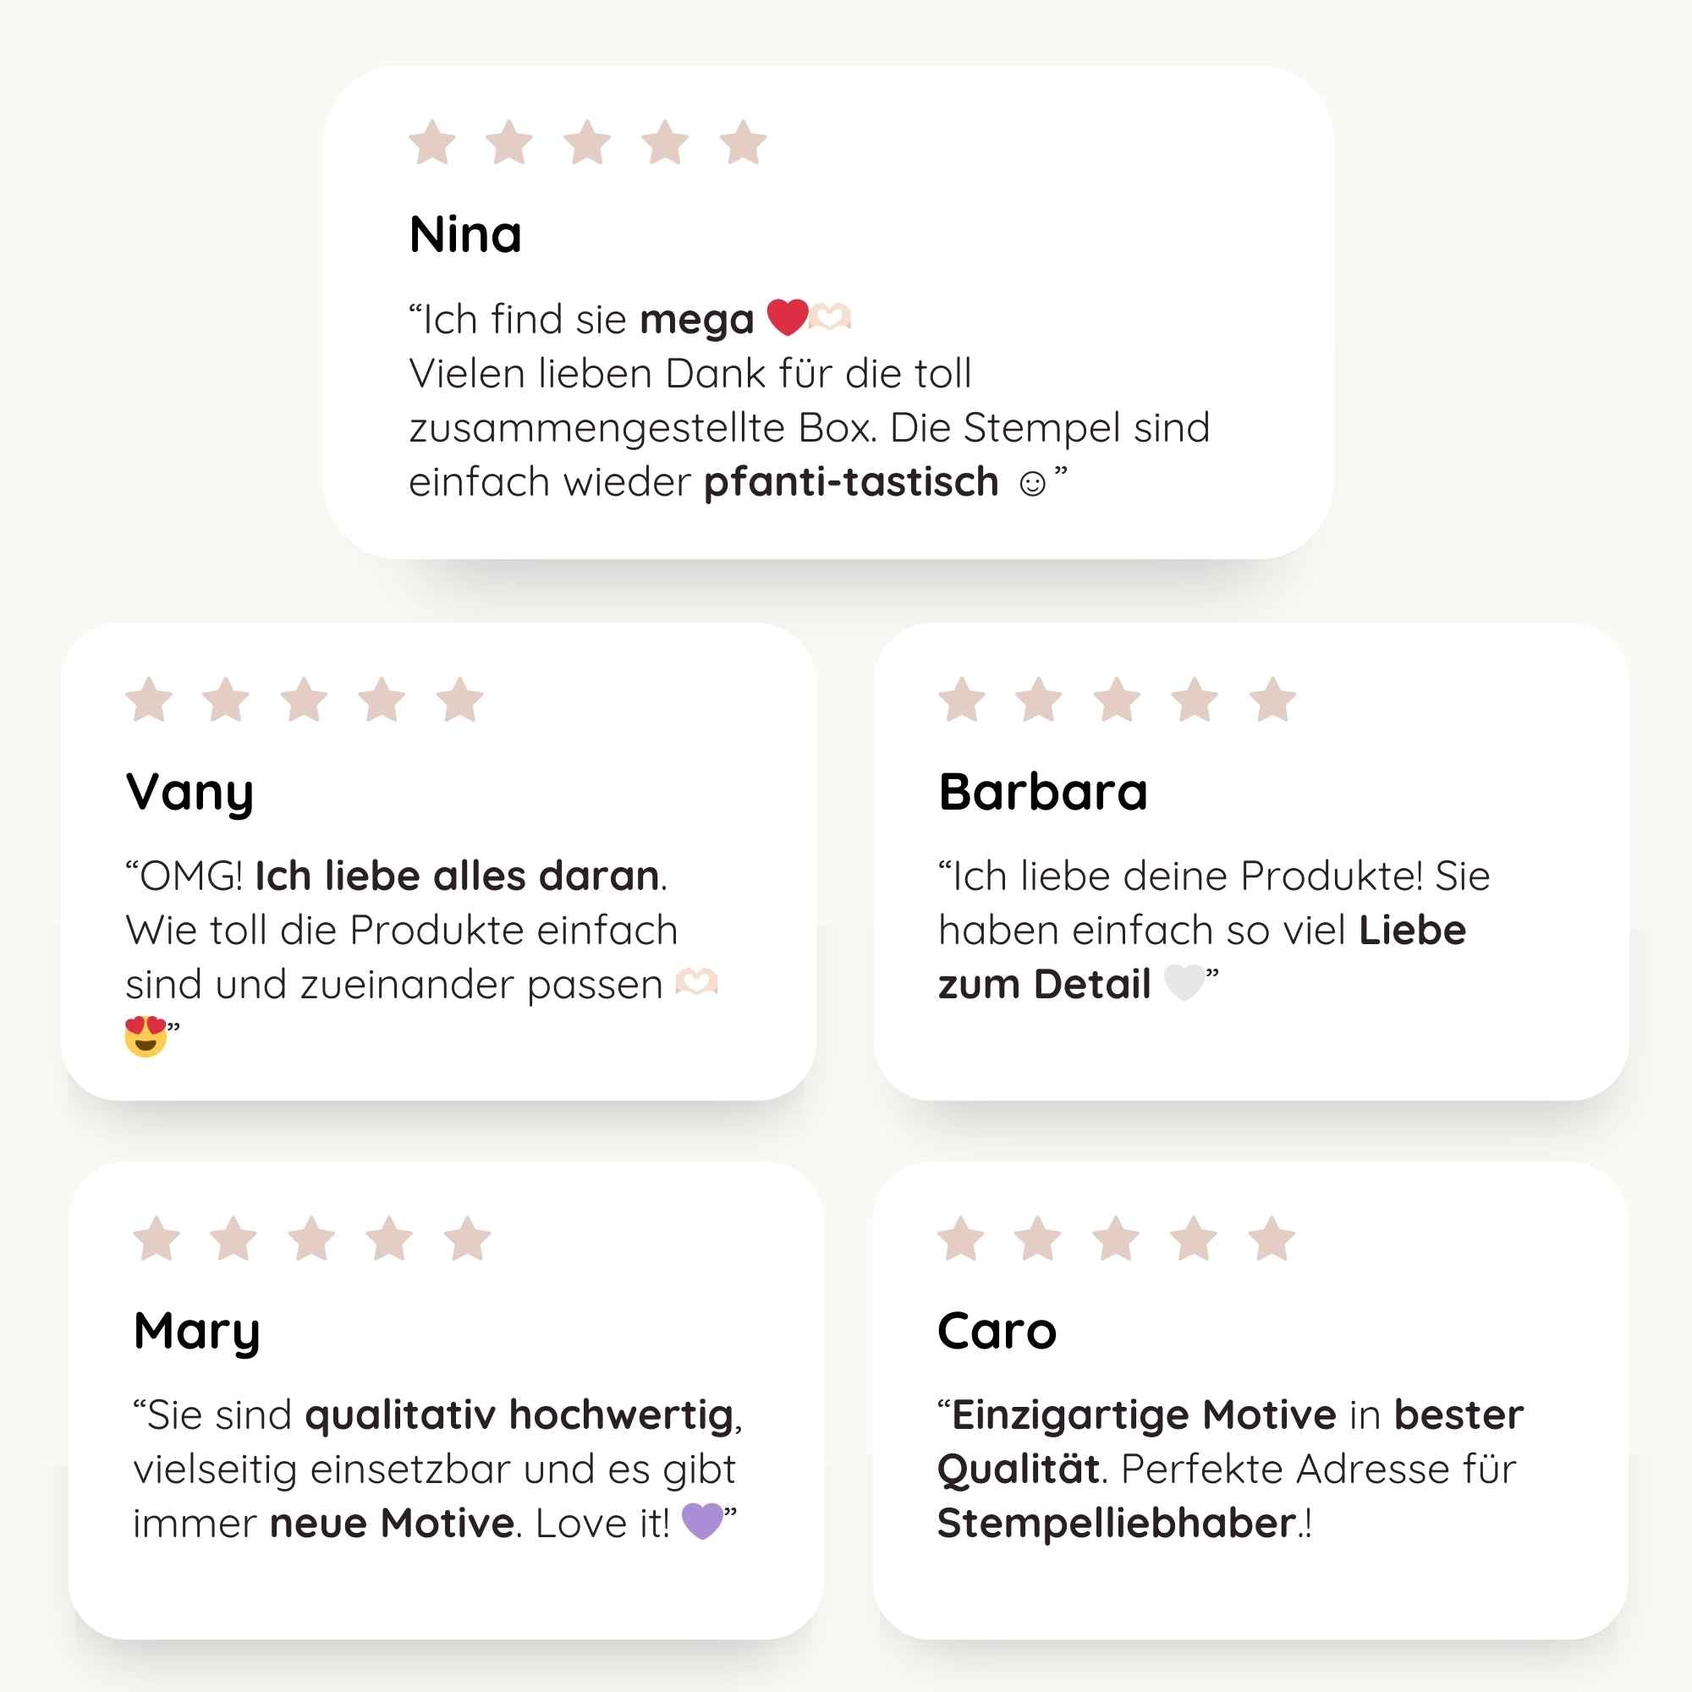Click the fifth star in Caro's rating
Viewport: 1692px width, 1692px height.
(x=1272, y=1239)
